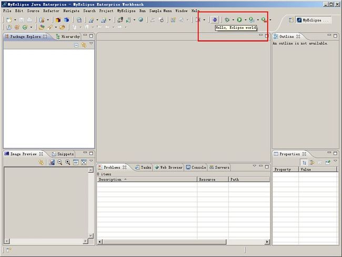Close the Package Explorer tab
The image size is (342, 257).
point(45,36)
